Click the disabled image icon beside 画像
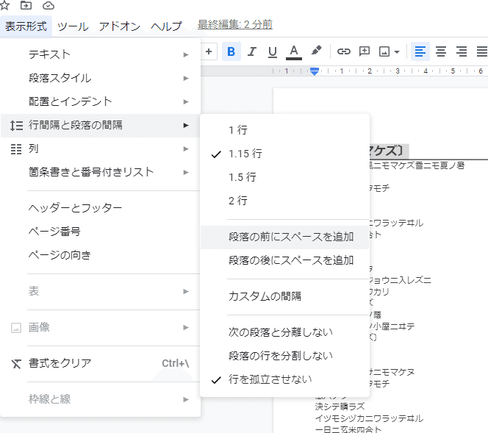The image size is (488, 433). click(16, 328)
